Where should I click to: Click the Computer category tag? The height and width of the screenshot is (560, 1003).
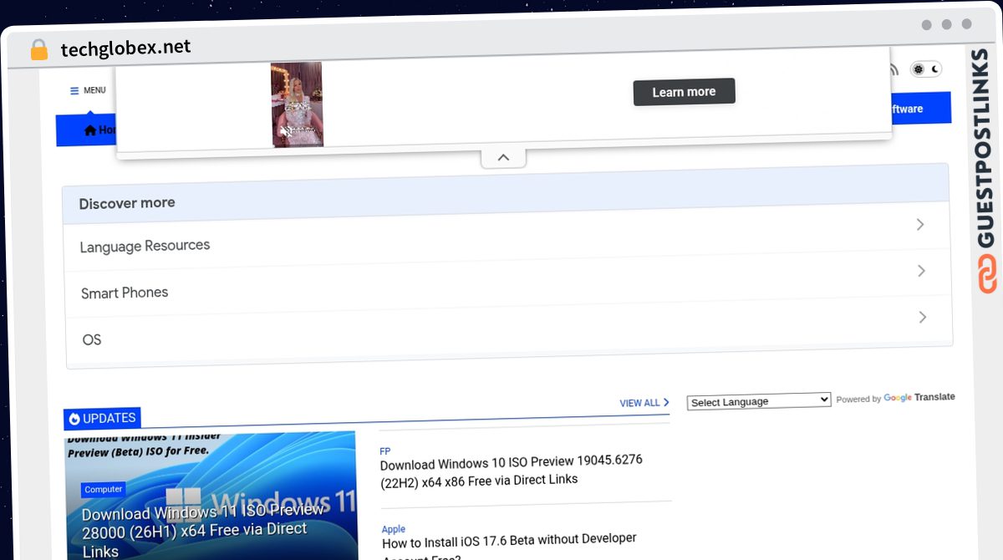[104, 489]
